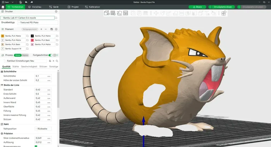This screenshot has height=147, width=271.
Task: Open filament settings gear icon
Action: tap(56, 29)
